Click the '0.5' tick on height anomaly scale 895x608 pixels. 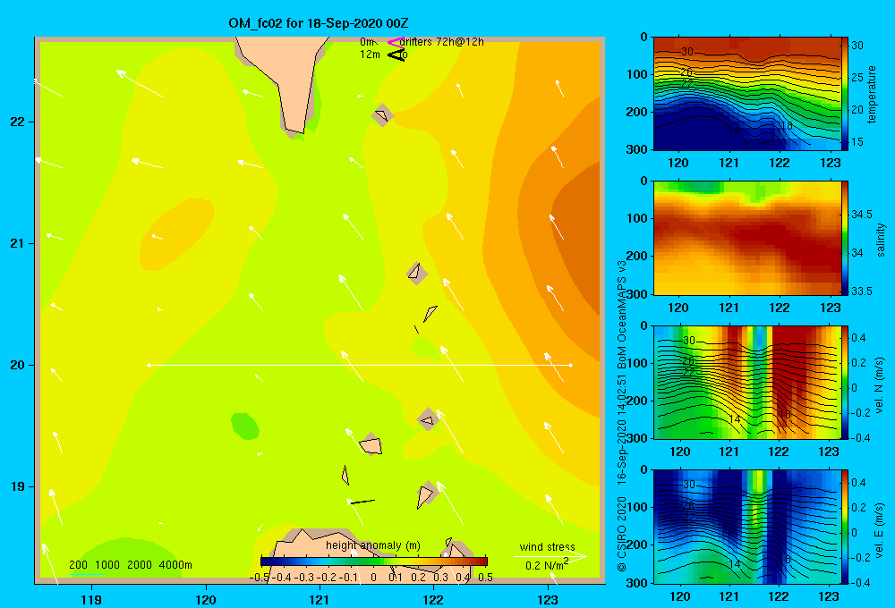pyautogui.click(x=486, y=578)
